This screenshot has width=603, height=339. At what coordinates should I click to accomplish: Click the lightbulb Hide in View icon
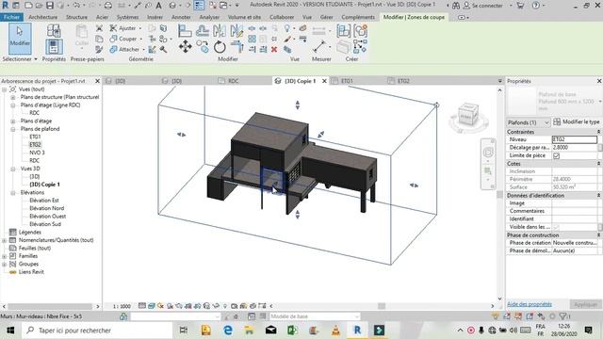pos(287,28)
